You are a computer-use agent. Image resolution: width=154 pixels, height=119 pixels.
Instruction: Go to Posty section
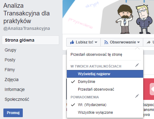click(x=10, y=60)
